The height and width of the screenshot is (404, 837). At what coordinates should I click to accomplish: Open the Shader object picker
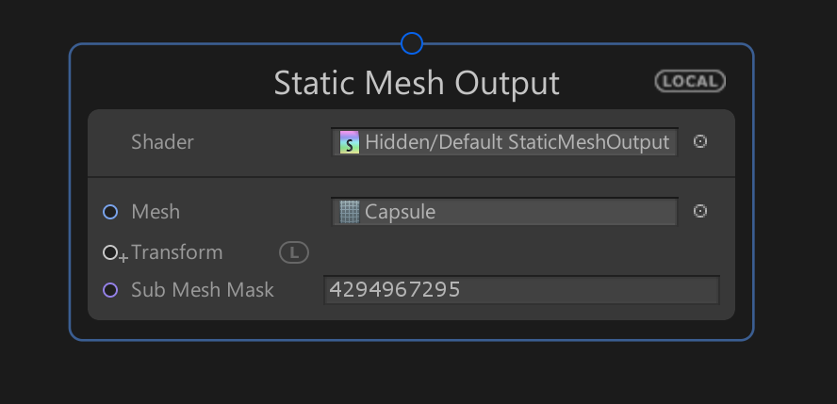coord(700,142)
